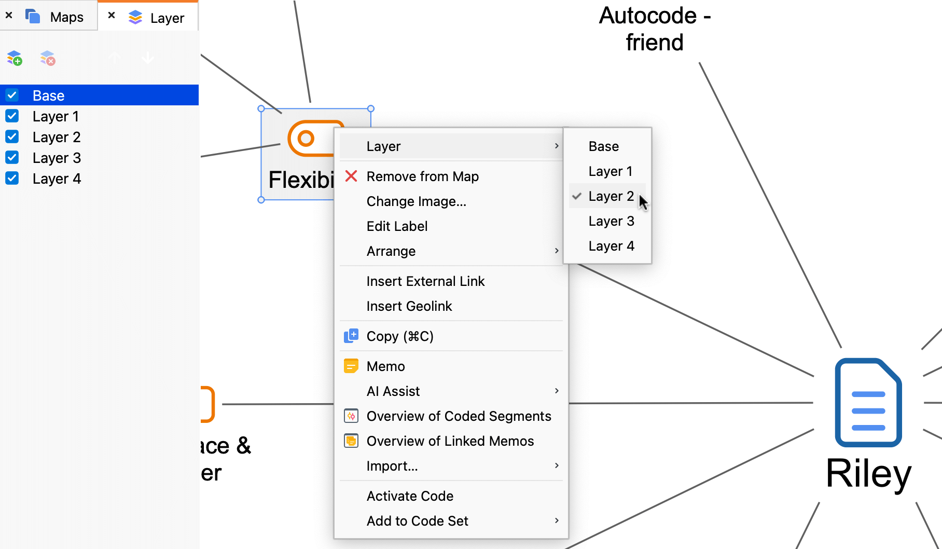Select checked Layer 2 in submenu
The height and width of the screenshot is (549, 942).
[607, 196]
